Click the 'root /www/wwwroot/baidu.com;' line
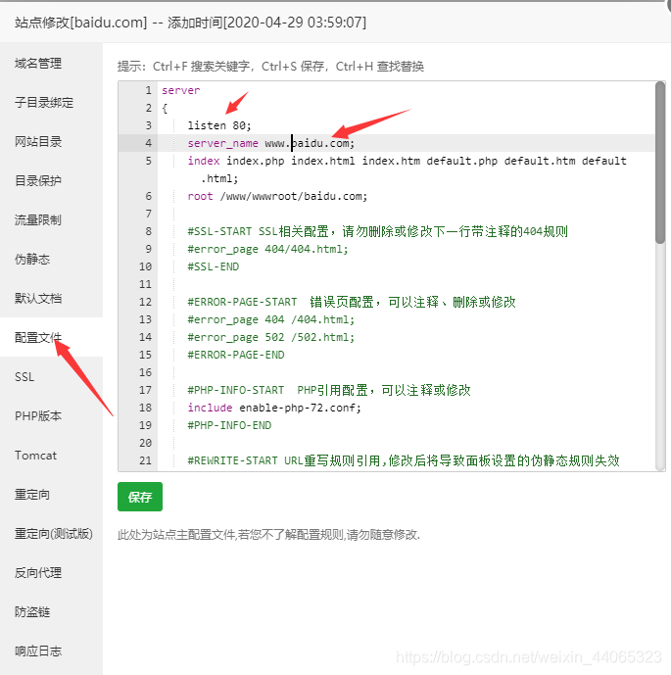The image size is (671, 675). click(277, 196)
